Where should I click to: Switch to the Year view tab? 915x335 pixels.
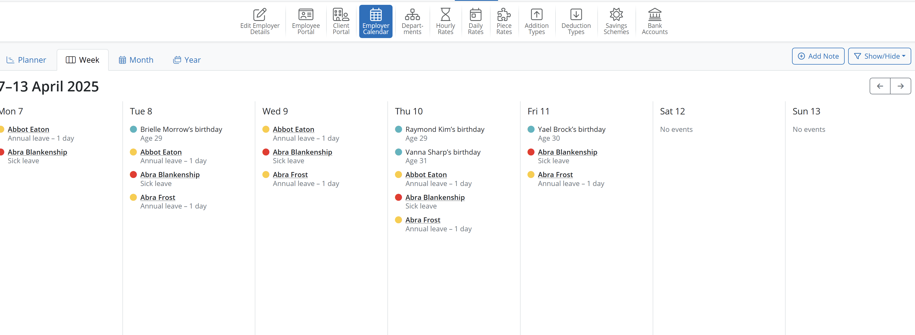(x=187, y=60)
